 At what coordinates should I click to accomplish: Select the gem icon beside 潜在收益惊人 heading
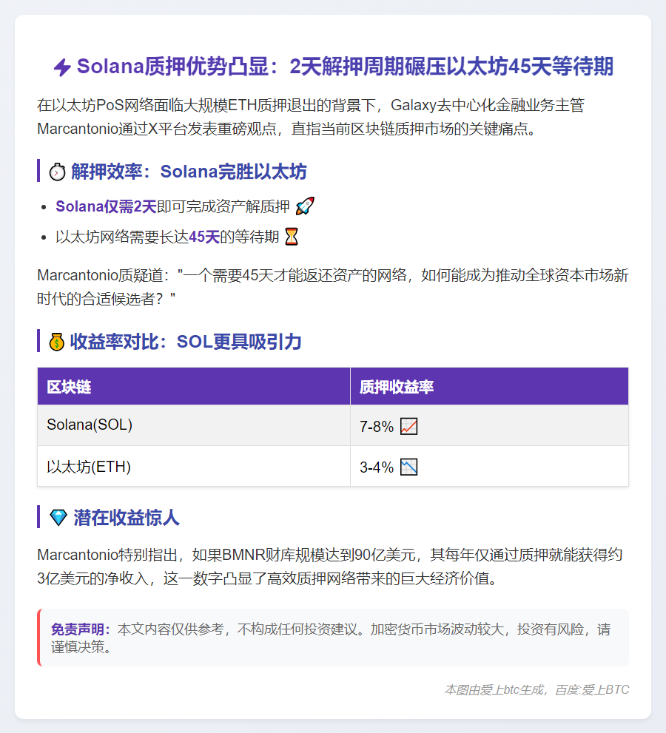pos(57,518)
